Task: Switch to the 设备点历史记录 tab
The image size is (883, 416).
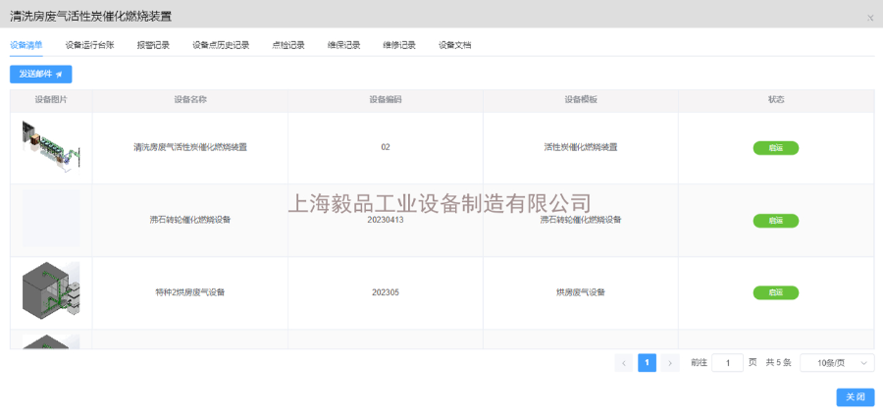Action: point(221,45)
